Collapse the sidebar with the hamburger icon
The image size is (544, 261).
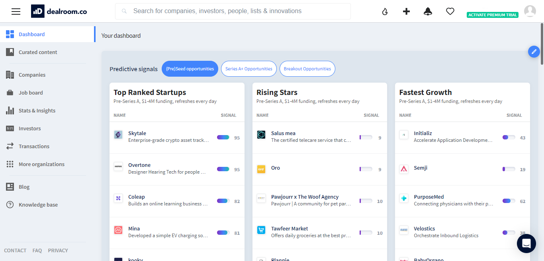16,11
